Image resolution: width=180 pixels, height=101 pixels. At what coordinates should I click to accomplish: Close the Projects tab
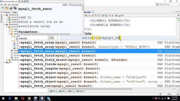(x=11, y=12)
